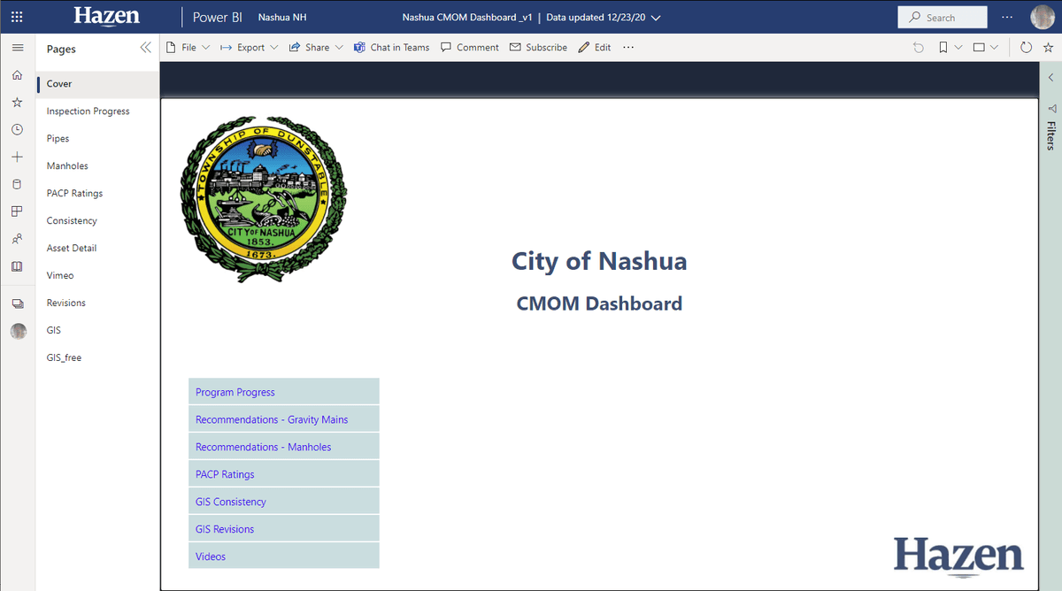Screen dimensions: 1062x591
Task: Open more options ellipsis in report toolbar
Action: (x=628, y=48)
